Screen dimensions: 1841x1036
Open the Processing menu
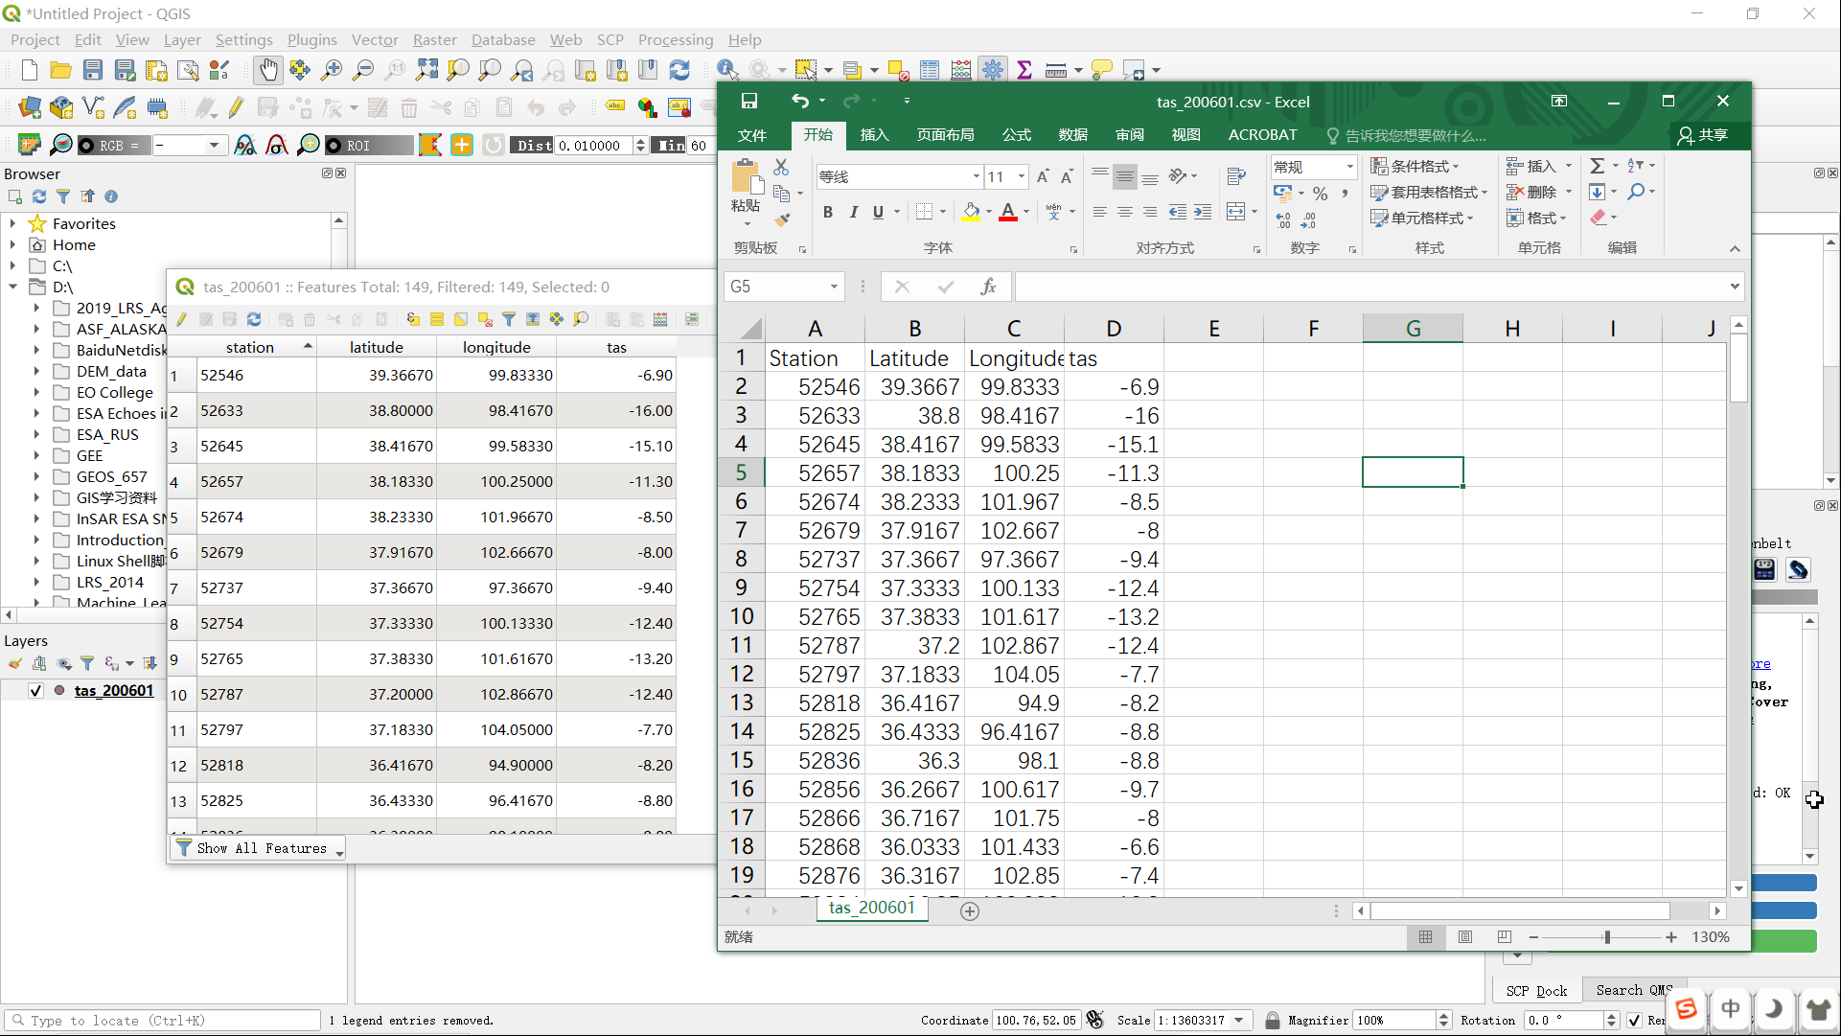click(675, 39)
